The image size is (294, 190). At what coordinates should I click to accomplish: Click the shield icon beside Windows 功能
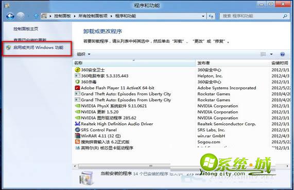click(8, 47)
